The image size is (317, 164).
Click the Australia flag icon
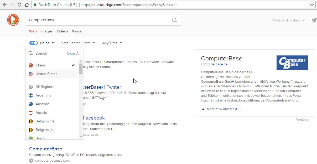pyautogui.click(x=31, y=104)
